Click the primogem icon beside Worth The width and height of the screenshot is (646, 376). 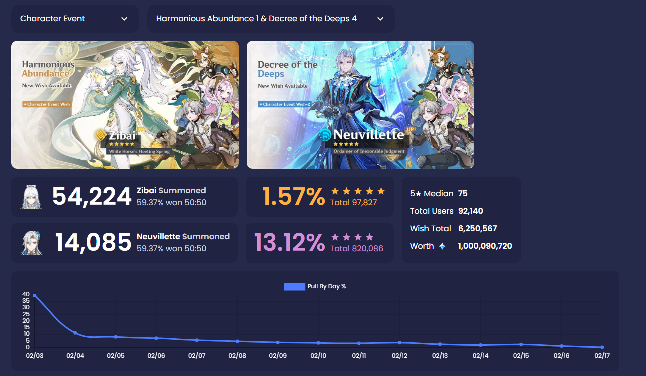(x=442, y=246)
